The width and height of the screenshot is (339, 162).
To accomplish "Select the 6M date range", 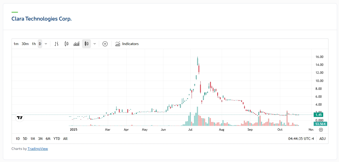I will 48,139.
